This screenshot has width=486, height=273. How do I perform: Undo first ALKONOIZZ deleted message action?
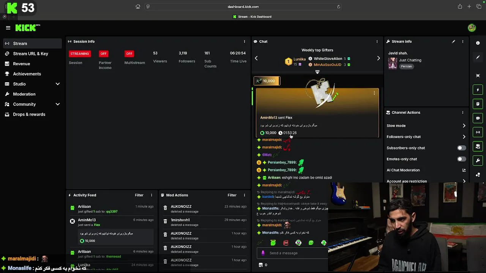pyautogui.click(x=165, y=208)
